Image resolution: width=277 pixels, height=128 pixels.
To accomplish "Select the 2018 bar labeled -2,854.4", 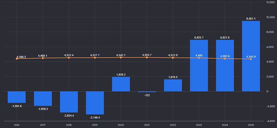I will 69,102.
